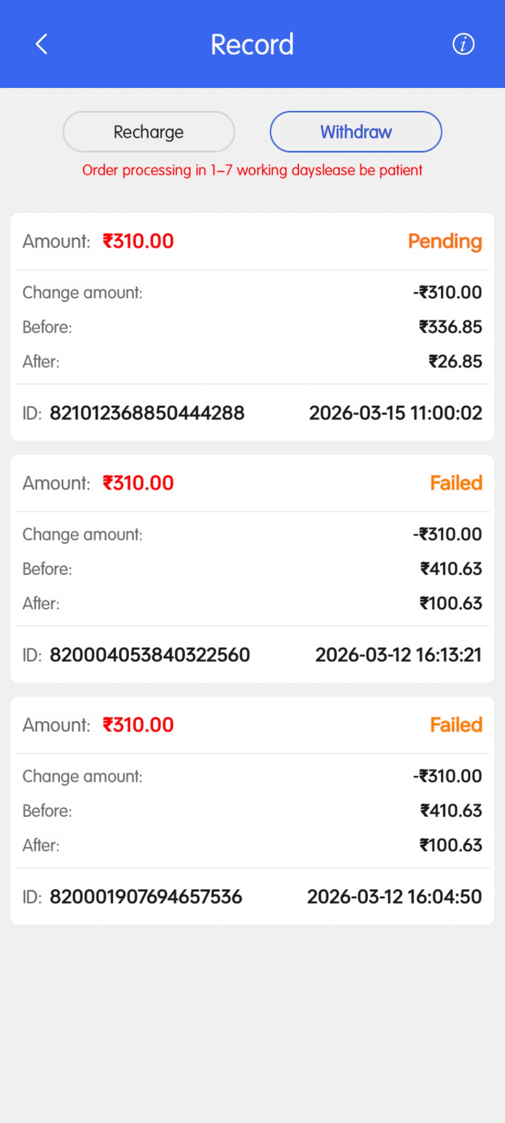This screenshot has height=1123, width=505.
Task: Open the info icon in header
Action: click(x=463, y=44)
